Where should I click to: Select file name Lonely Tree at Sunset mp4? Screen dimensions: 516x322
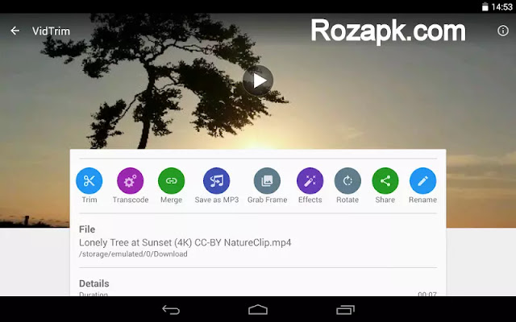tap(185, 243)
